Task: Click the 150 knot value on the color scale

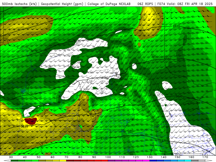Action: tap(177, 157)
